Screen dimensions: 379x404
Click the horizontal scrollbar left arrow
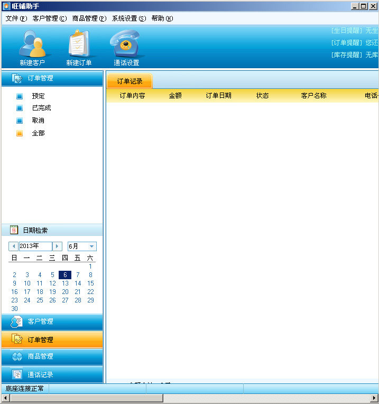pos(5,398)
